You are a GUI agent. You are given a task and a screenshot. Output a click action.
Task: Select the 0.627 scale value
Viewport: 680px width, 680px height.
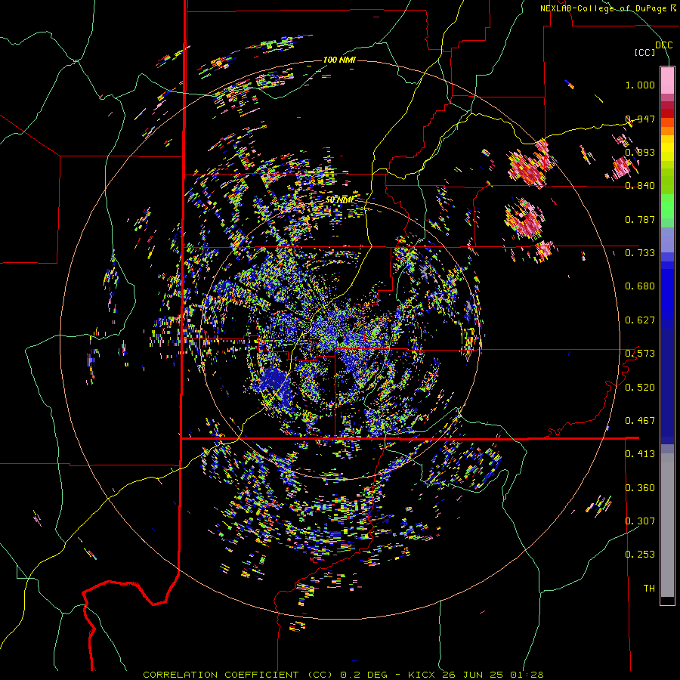click(640, 320)
